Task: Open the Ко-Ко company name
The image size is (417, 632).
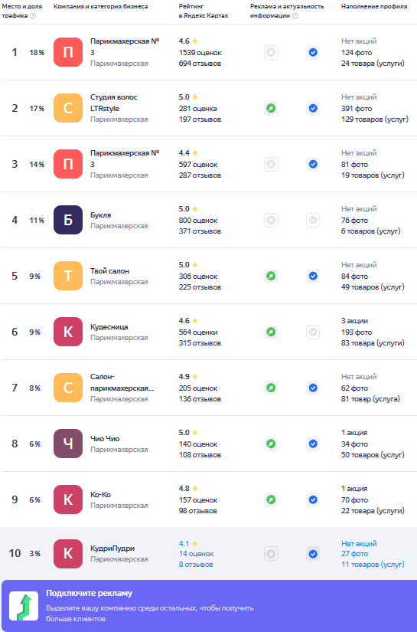Action: (101, 495)
